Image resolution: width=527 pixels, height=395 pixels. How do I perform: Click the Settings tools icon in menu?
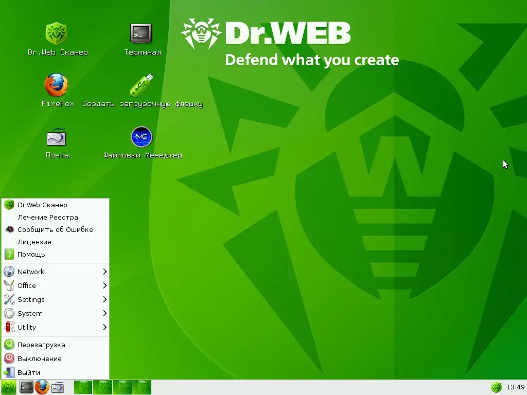(x=9, y=299)
